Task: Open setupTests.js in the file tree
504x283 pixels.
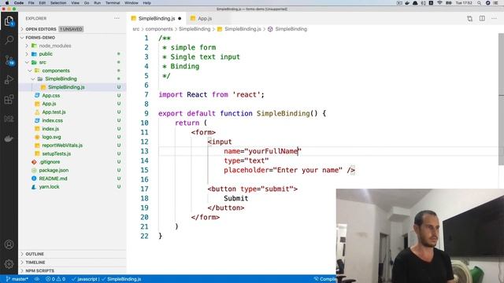Action: coord(56,154)
